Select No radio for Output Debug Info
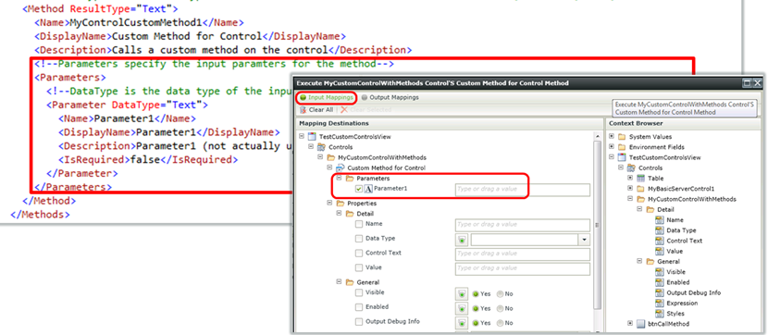The height and width of the screenshot is (335, 768). [500, 323]
